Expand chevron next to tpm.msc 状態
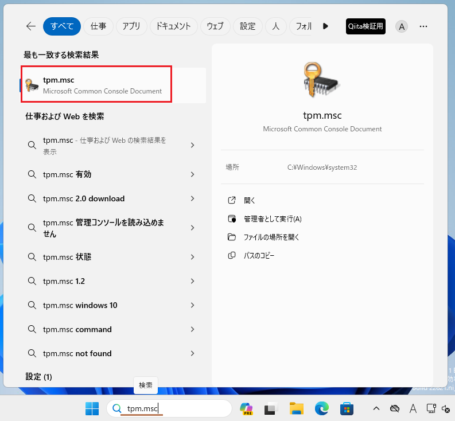The height and width of the screenshot is (421, 455). pos(192,257)
